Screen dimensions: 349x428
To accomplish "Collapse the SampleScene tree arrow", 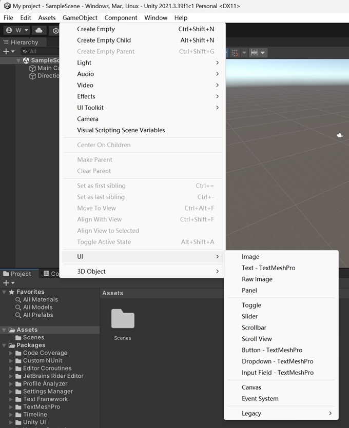I will pos(18,60).
